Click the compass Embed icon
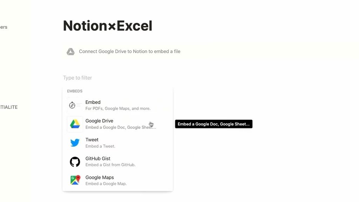The height and width of the screenshot is (202, 359). [72, 105]
